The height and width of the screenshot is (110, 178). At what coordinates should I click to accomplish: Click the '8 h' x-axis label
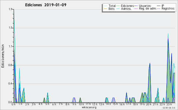click(x=67, y=104)
